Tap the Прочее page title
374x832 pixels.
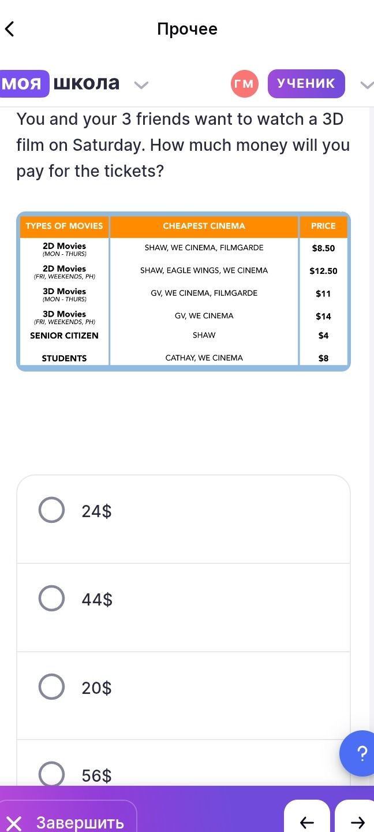(187, 29)
